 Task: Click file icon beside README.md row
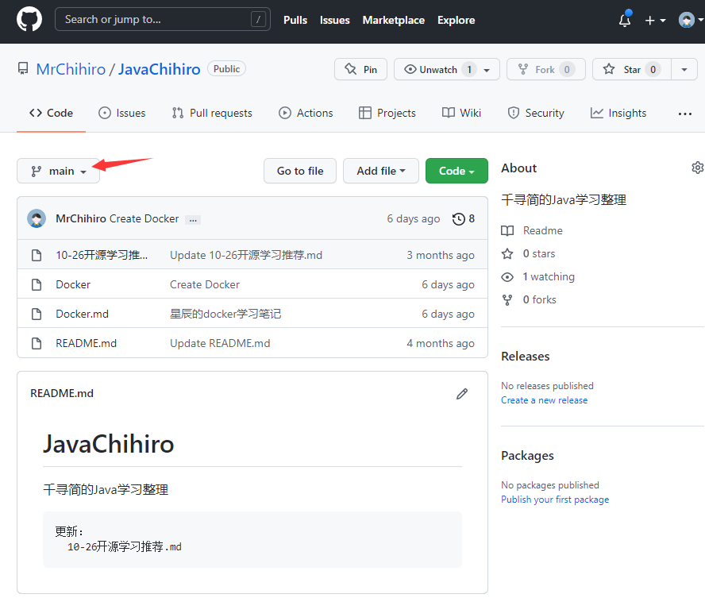click(x=37, y=343)
